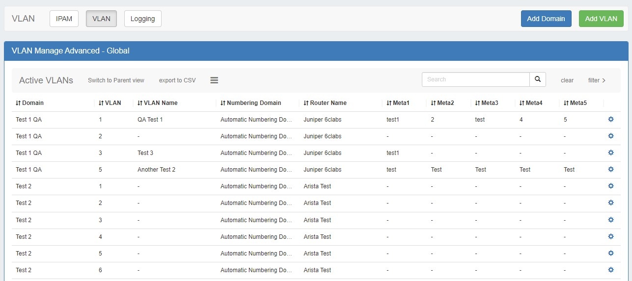The image size is (632, 281).
Task: Sort the table by Domain column
Action: pyautogui.click(x=30, y=103)
